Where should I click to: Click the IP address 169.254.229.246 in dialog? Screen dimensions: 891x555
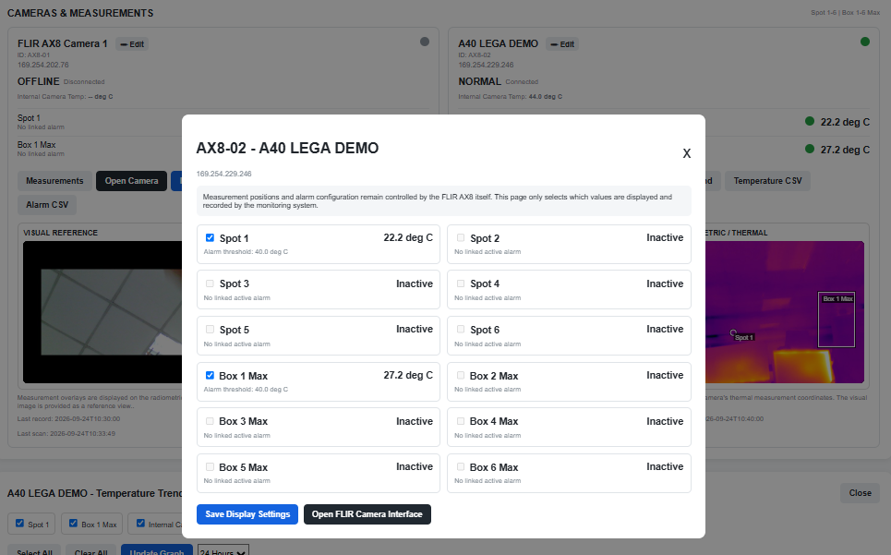pyautogui.click(x=223, y=174)
